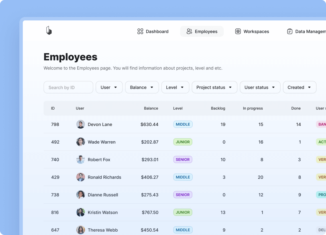This screenshot has height=235, width=326.
Task: Open Kristin Watson's name link
Action: [x=103, y=212]
